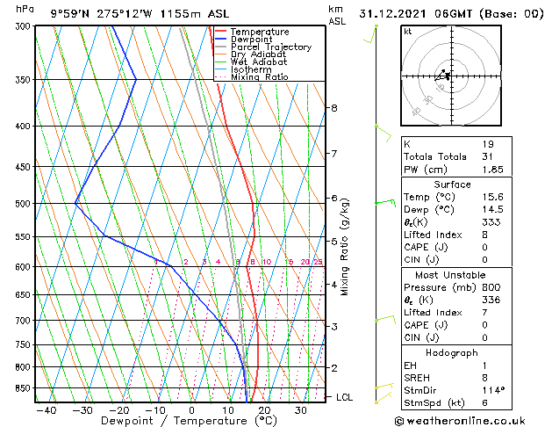Click the Dry Adiabat legend entry
Image resolution: width=552 pixels, height=427 pixels.
coord(250,54)
